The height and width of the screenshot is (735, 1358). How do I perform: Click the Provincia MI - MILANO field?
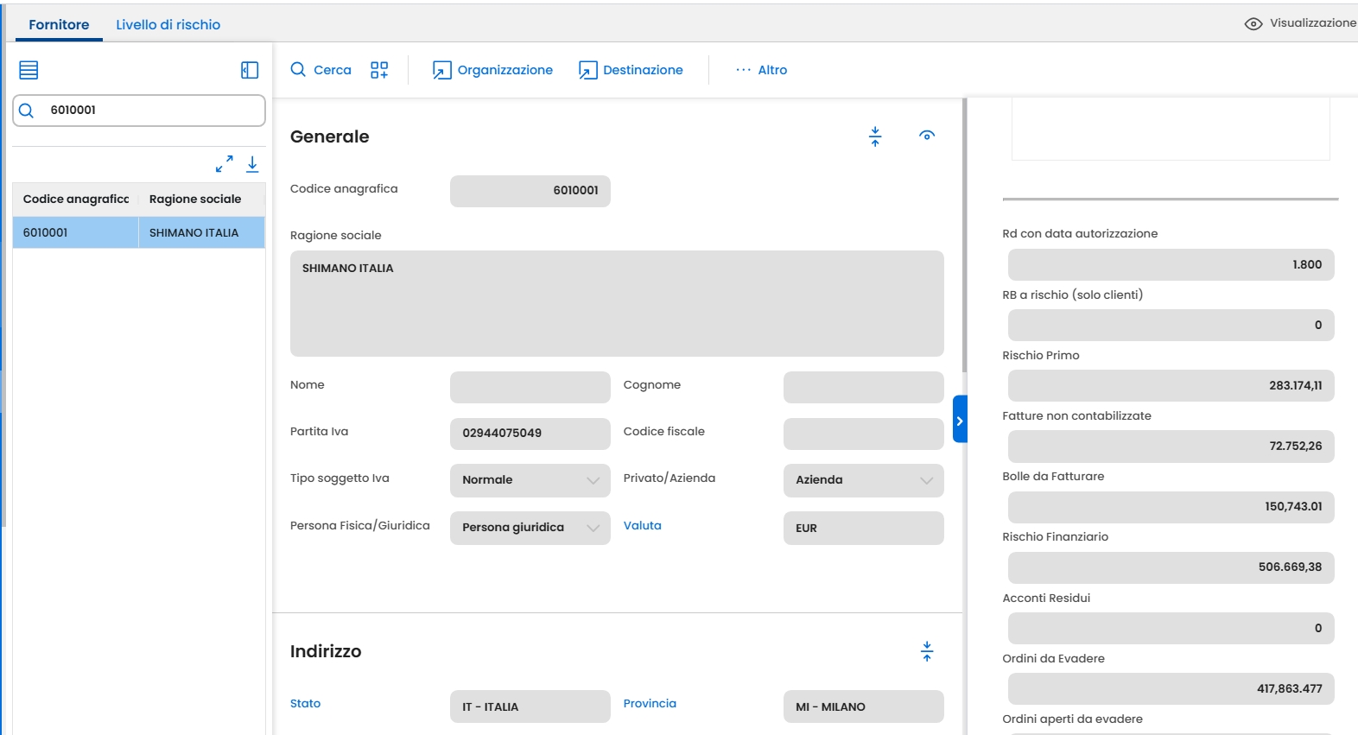(x=864, y=706)
